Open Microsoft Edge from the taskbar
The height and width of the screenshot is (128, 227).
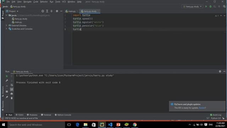pyautogui.click(x=77, y=125)
